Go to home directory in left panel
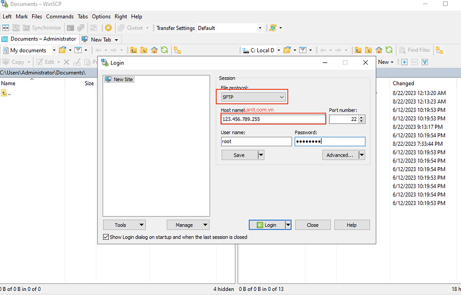The height and width of the screenshot is (295, 461). click(154, 50)
